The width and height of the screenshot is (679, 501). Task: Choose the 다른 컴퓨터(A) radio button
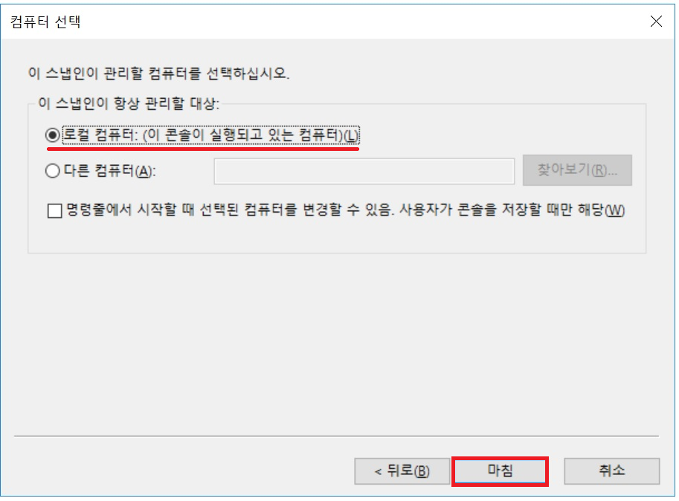[52, 171]
